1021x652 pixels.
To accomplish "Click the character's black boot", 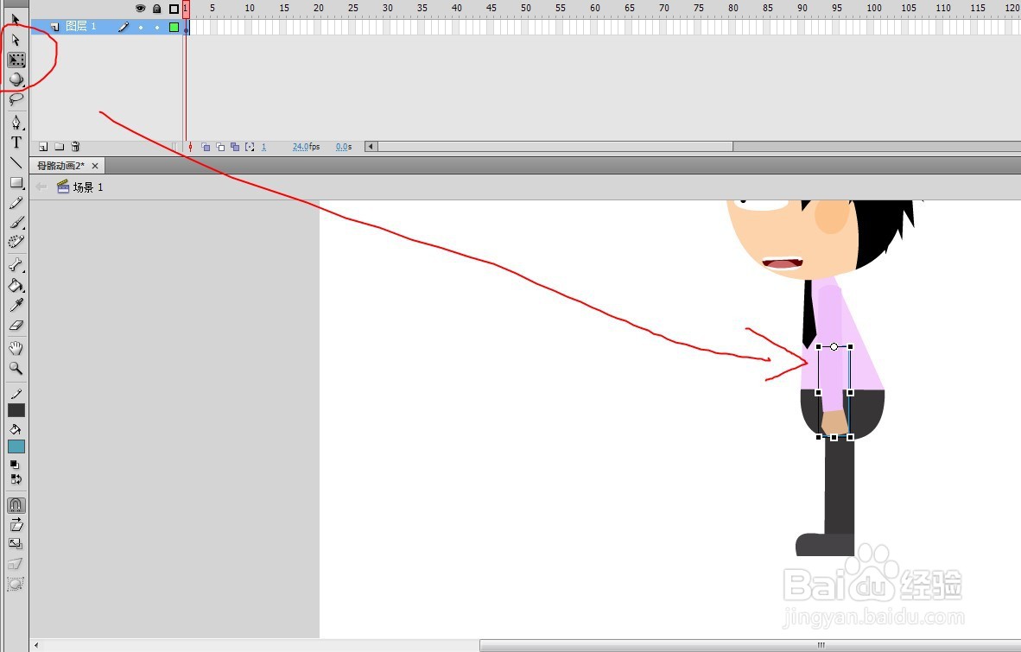I will point(826,545).
